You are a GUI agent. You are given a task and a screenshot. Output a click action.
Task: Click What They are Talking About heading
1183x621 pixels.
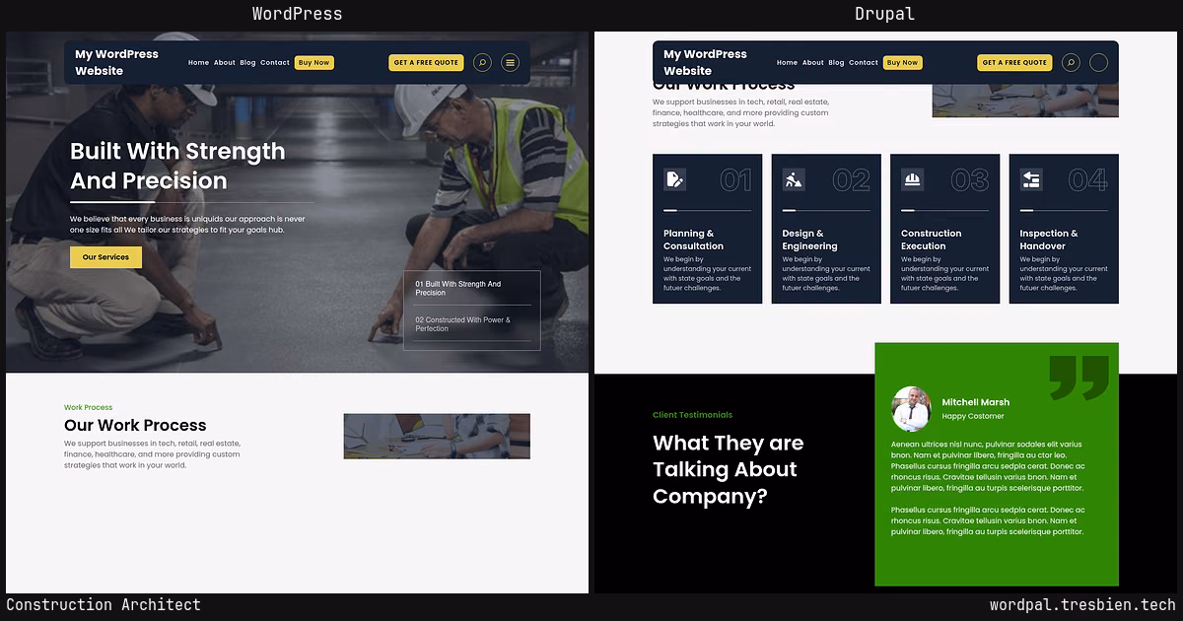[728, 469]
